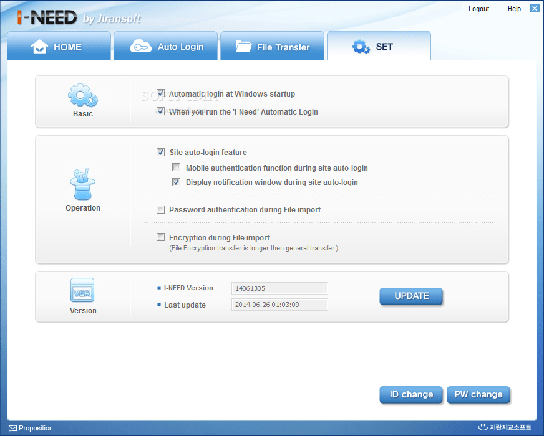Viewport: 544px width, 436px height.
Task: Click the Operation magic hat icon
Action: [x=82, y=184]
